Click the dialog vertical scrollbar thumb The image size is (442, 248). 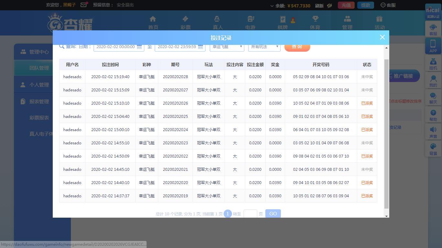point(386,134)
